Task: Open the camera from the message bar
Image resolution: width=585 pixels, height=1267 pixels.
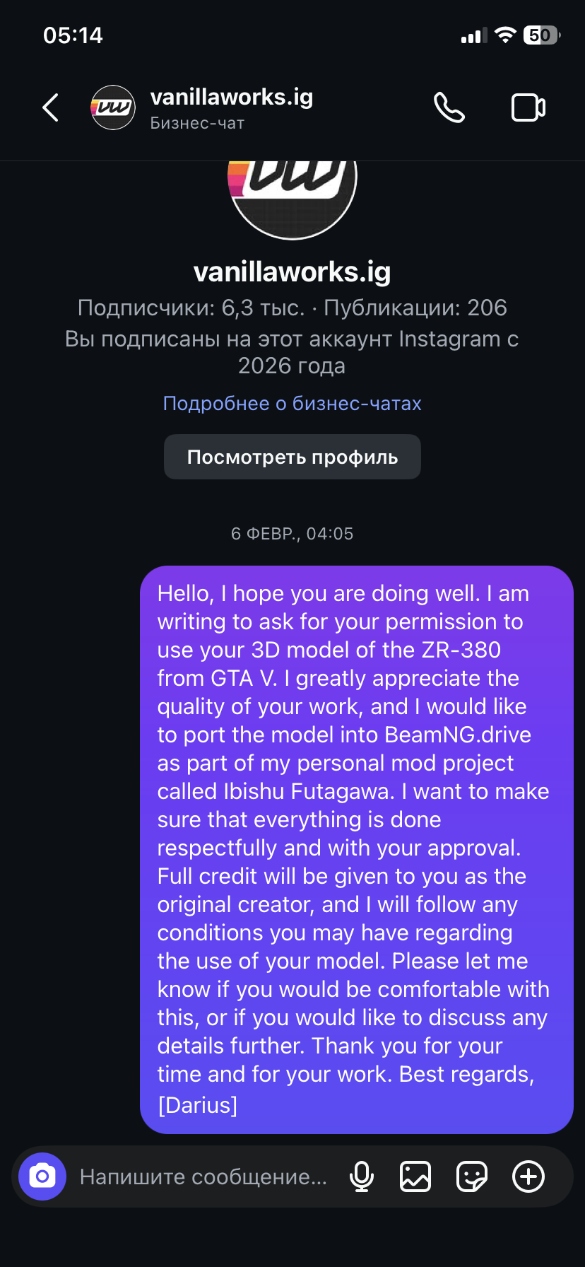Action: [42, 1176]
